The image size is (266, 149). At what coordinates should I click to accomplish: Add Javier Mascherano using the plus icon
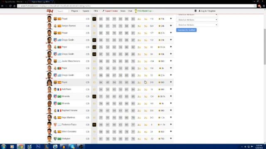pyautogui.click(x=171, y=61)
